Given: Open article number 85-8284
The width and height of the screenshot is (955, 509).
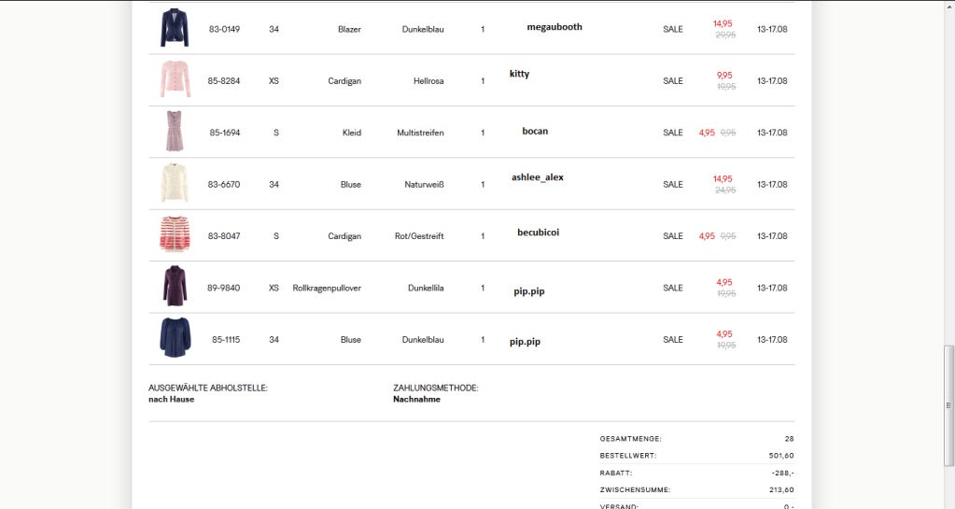Looking at the screenshot, I should (224, 81).
